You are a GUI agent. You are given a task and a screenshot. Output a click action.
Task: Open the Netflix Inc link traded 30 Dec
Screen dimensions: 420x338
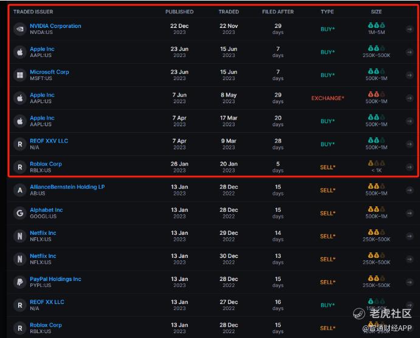[43, 256]
